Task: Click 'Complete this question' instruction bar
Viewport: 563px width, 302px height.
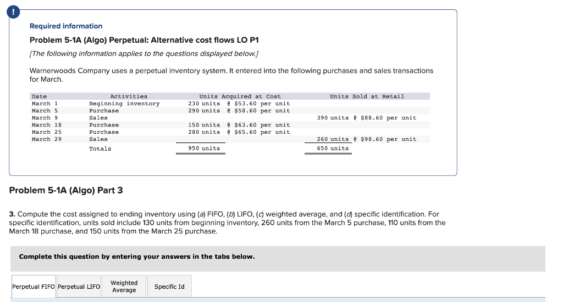Action: tap(278, 258)
